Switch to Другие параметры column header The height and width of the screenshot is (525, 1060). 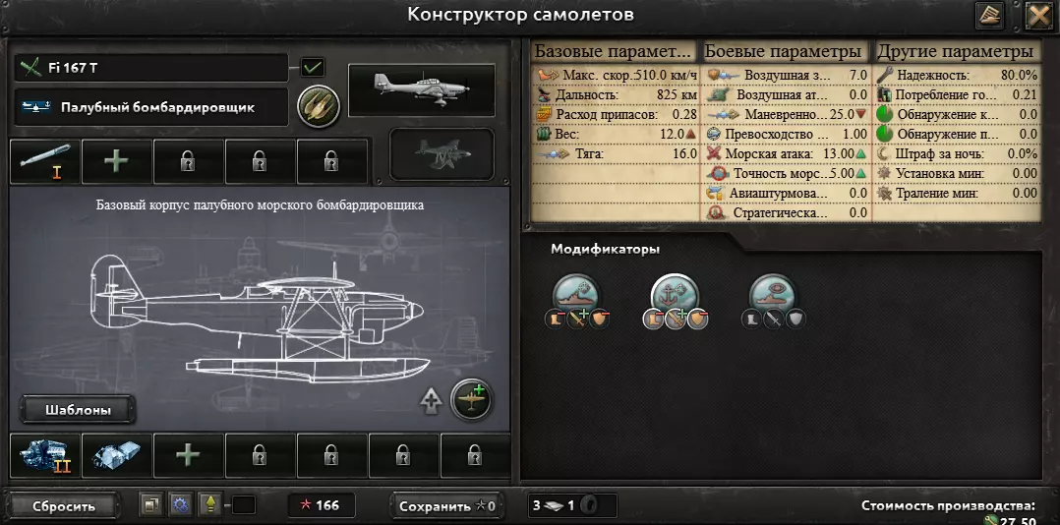click(955, 51)
